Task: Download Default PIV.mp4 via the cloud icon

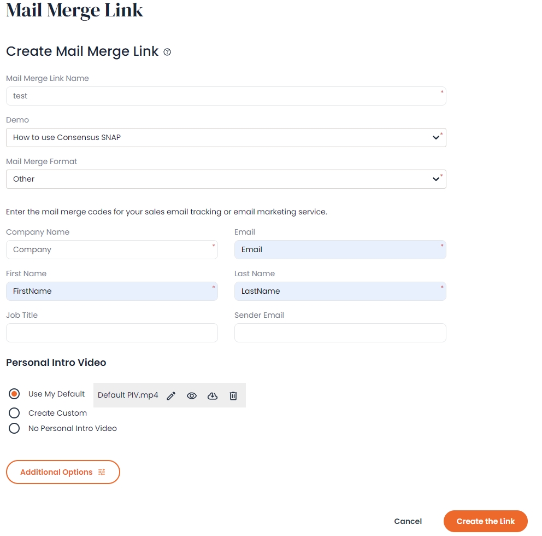Action: (213, 395)
